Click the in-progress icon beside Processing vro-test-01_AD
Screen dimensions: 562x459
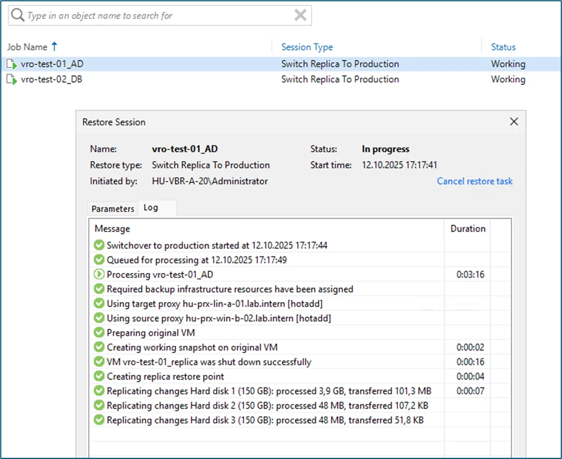pos(99,275)
